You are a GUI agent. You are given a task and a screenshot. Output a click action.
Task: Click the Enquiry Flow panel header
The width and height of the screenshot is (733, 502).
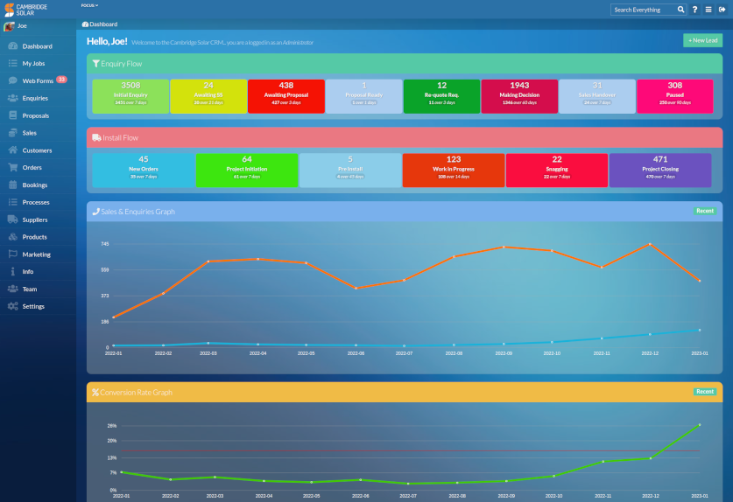tap(405, 64)
